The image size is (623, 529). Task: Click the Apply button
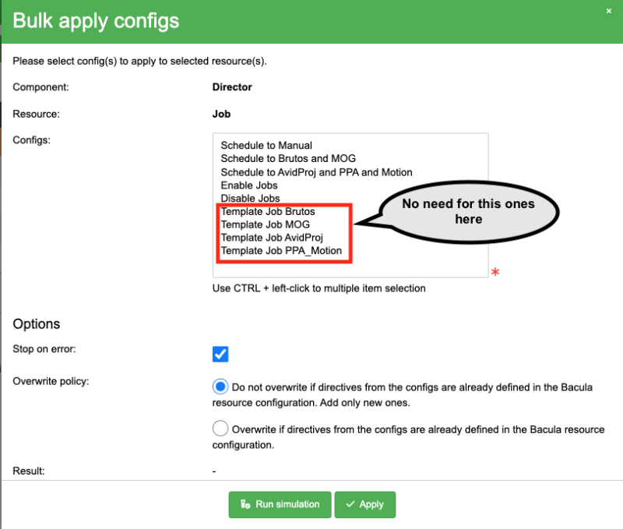pyautogui.click(x=364, y=504)
